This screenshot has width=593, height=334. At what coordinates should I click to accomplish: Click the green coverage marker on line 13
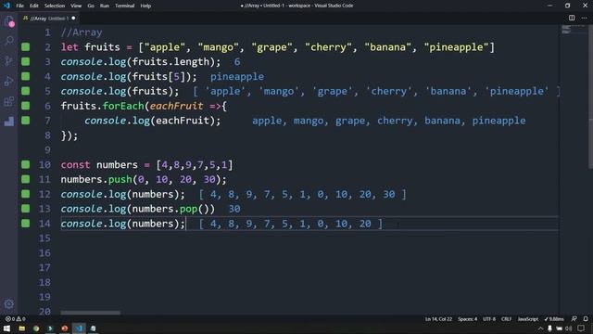(x=25, y=209)
